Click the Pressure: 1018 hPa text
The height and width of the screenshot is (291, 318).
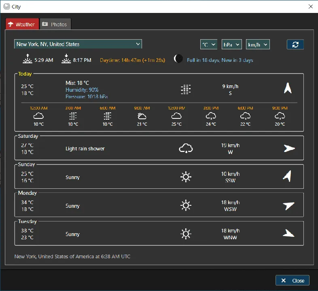coord(87,97)
